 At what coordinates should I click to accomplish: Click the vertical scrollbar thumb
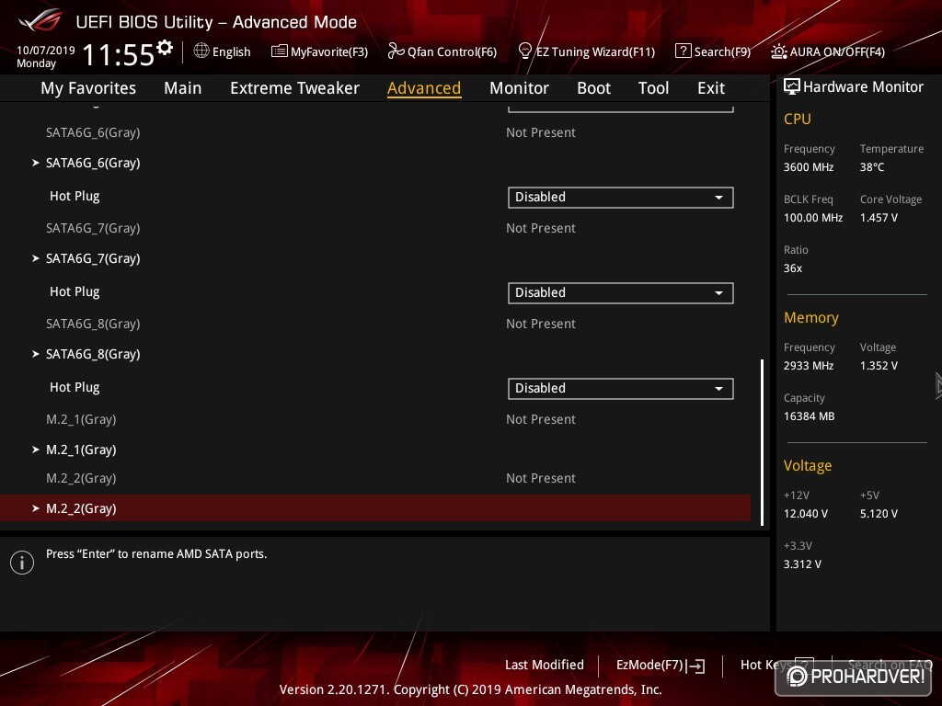coord(762,442)
